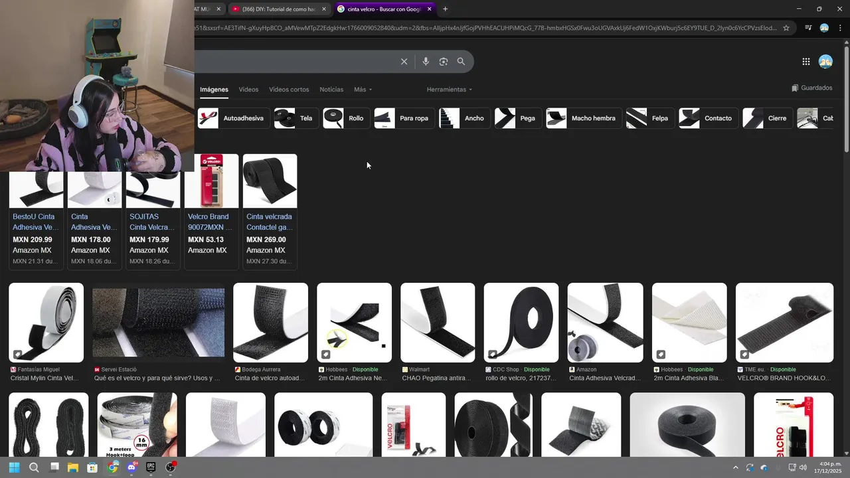The height and width of the screenshot is (478, 850).
Task: Filter images by Autoadhesiva chip
Action: pos(234,118)
